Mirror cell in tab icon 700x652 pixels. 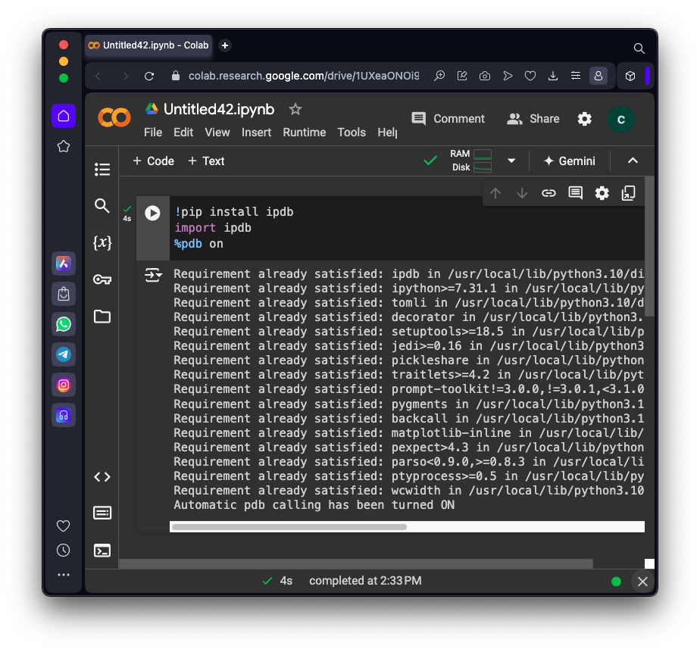[x=629, y=193]
